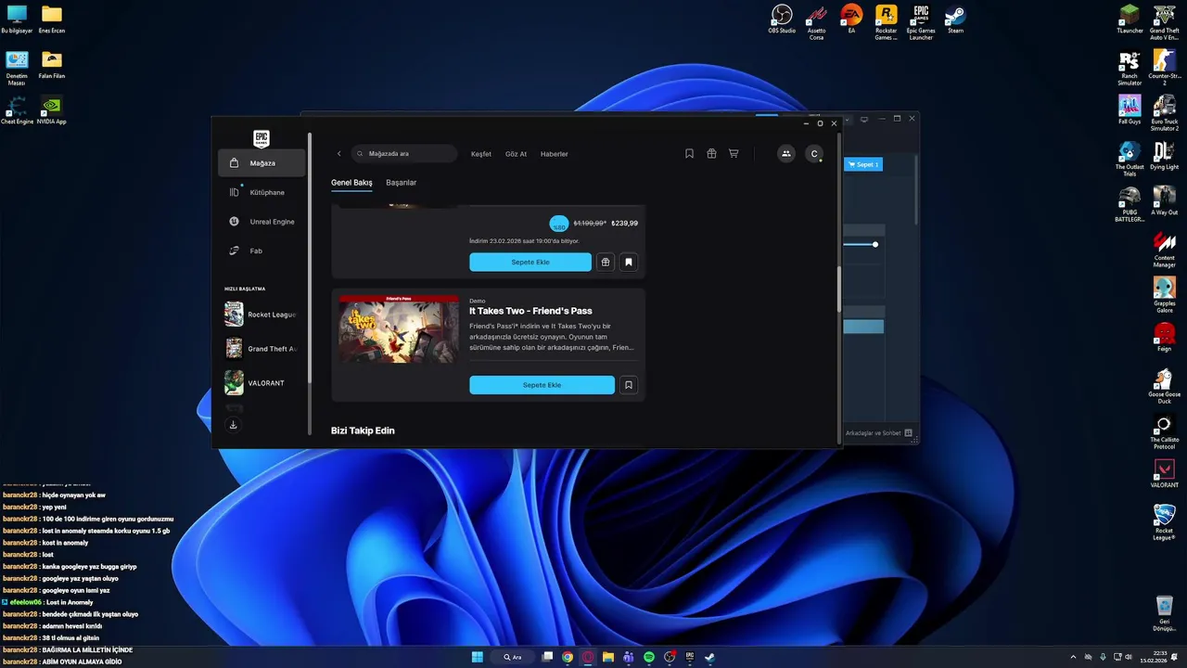
Task: Wishlist the discounted ₺239,99 game
Action: 629,263
